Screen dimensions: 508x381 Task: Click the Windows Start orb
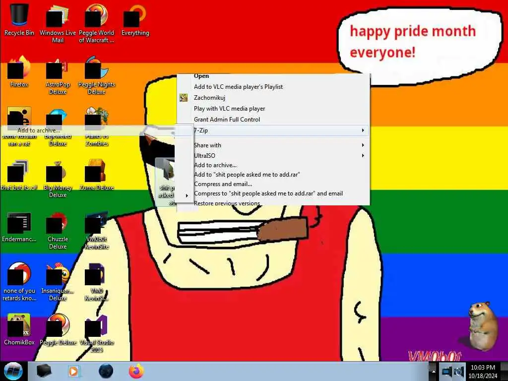click(13, 371)
